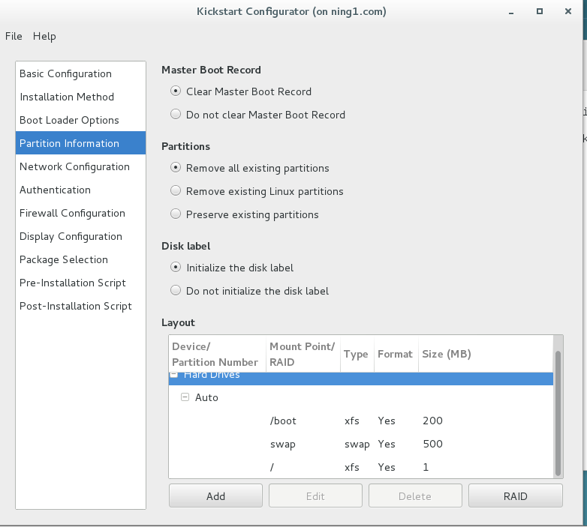Click the Format column header
The height and width of the screenshot is (527, 587).
pos(396,354)
